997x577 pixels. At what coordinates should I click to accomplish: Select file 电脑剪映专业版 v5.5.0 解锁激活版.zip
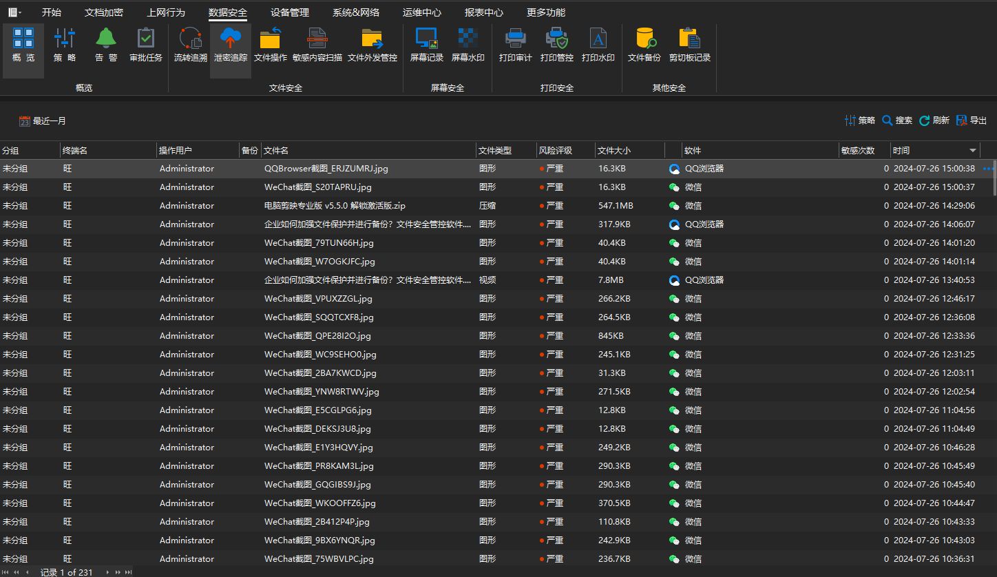(335, 206)
